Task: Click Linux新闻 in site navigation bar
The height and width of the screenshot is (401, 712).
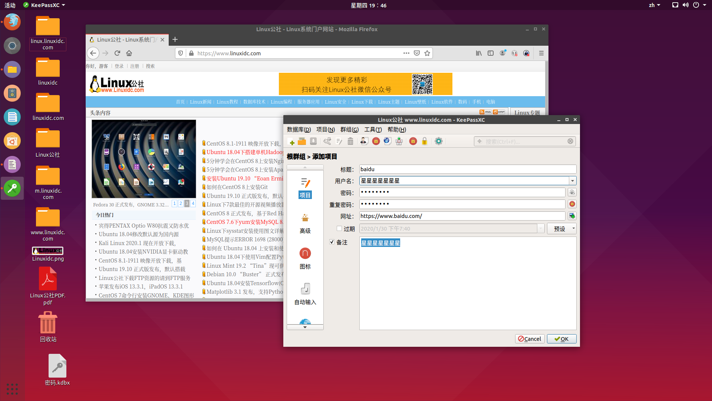Action: [201, 102]
